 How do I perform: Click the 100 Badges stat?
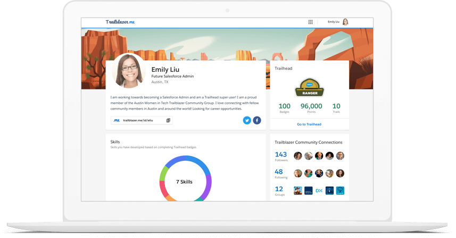pos(285,108)
